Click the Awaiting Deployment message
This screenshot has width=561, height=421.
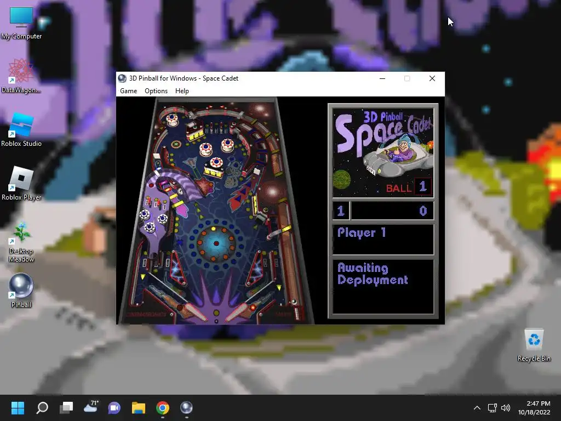point(373,274)
